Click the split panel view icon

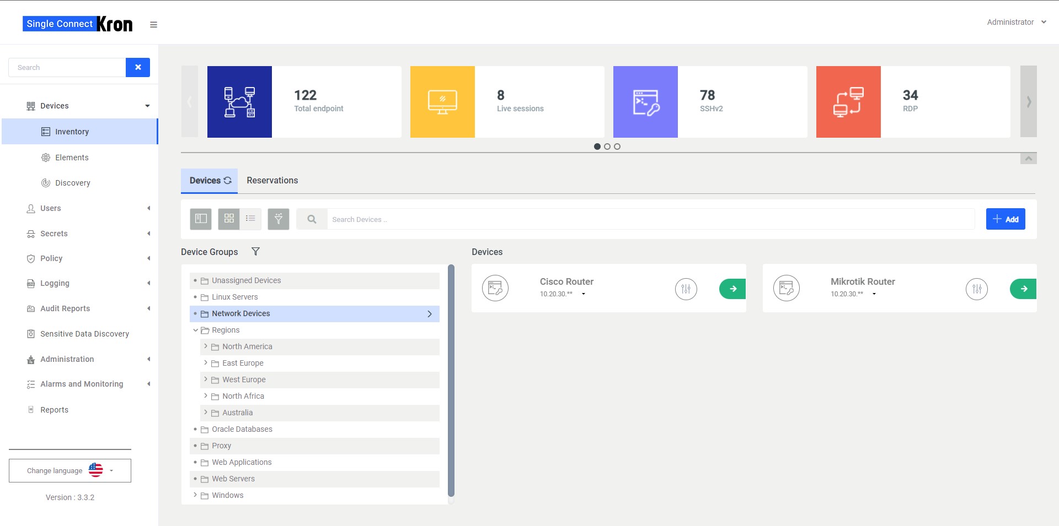pos(201,219)
